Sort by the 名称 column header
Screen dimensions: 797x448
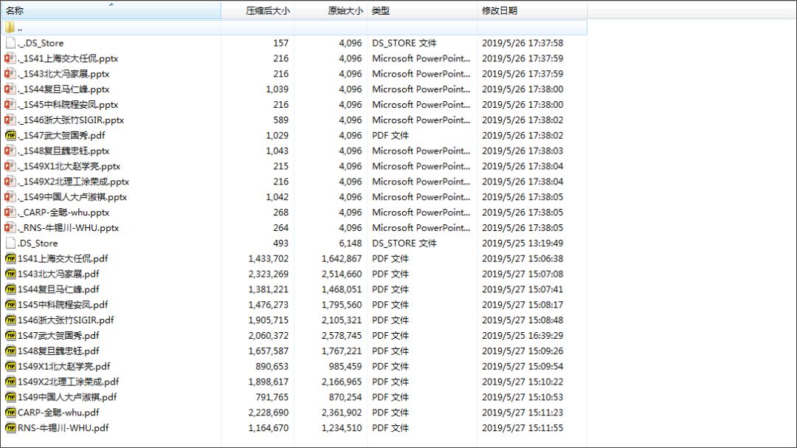(111, 10)
